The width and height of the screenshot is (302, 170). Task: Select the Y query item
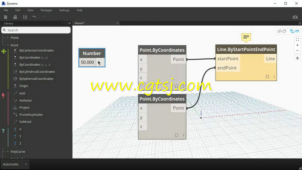pos(20,136)
